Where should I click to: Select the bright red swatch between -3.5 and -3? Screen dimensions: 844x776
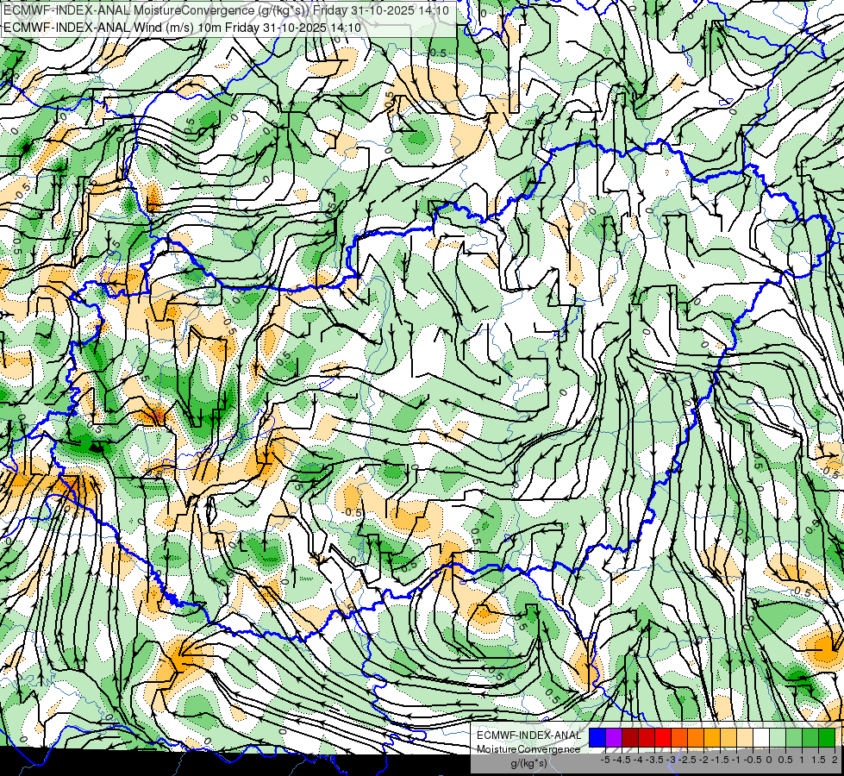(x=663, y=738)
